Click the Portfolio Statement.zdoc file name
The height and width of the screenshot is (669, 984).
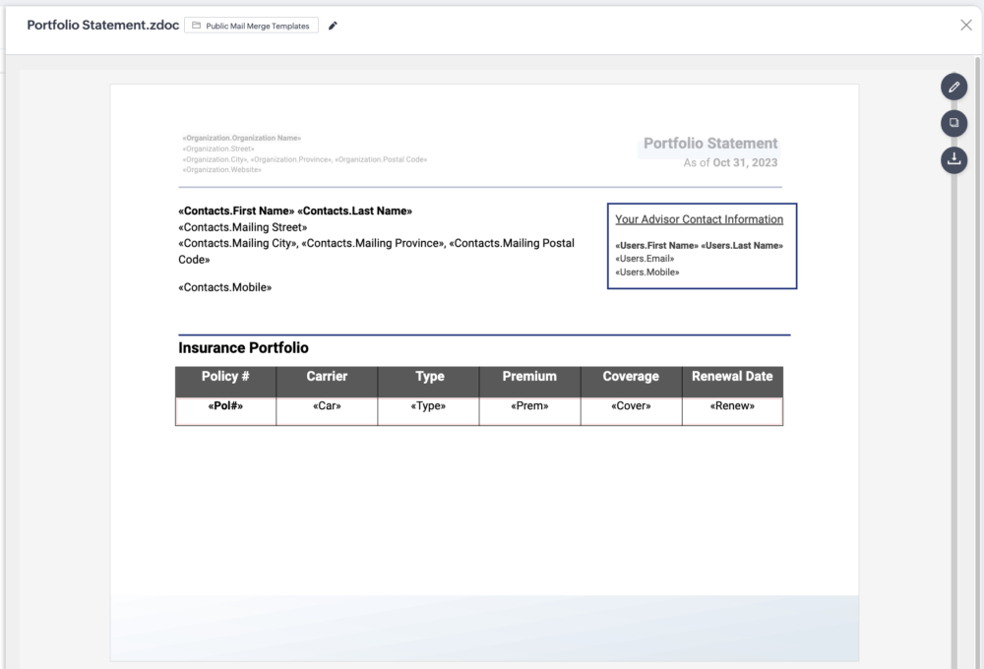[102, 26]
